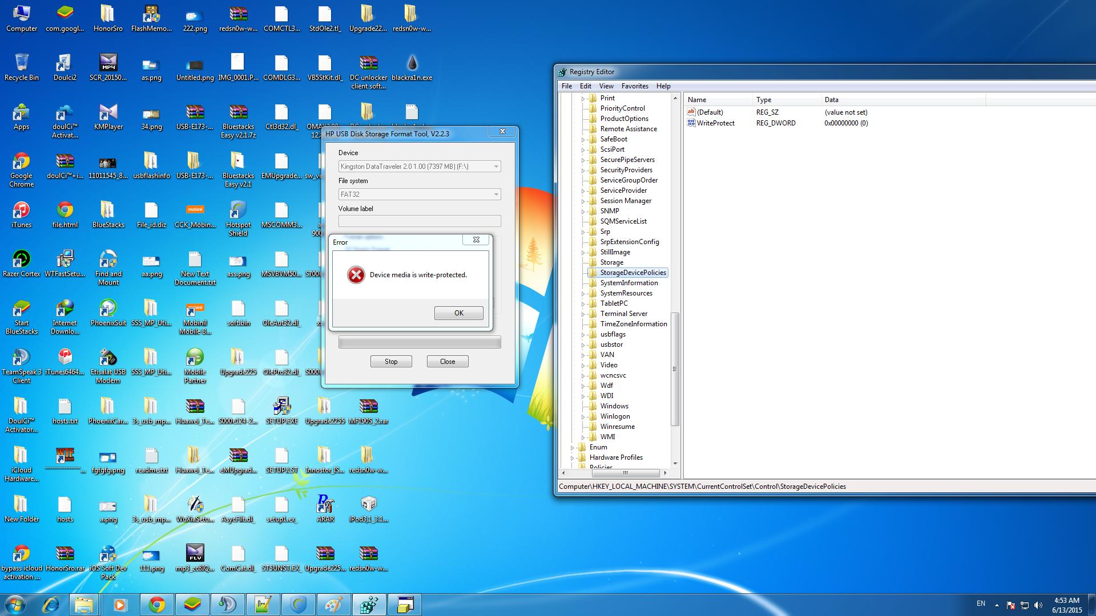Select the usbflags registry key
The height and width of the screenshot is (616, 1096).
[x=613, y=334]
